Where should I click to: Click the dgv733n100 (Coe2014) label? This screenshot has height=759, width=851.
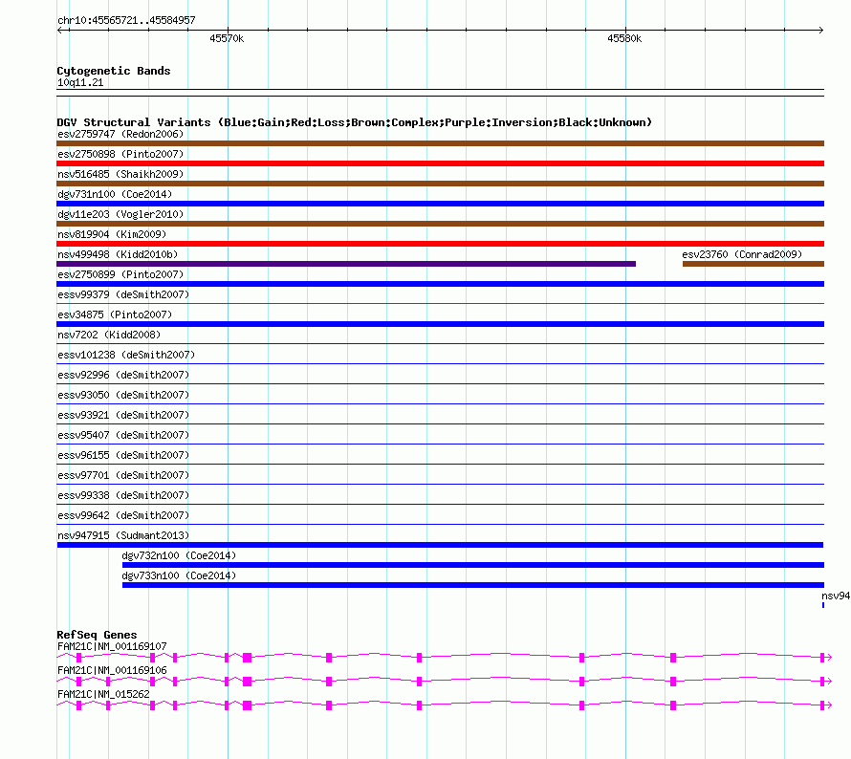pyautogui.click(x=179, y=575)
